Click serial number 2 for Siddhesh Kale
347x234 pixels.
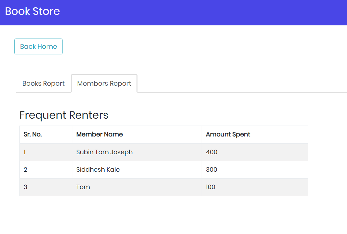click(x=25, y=170)
